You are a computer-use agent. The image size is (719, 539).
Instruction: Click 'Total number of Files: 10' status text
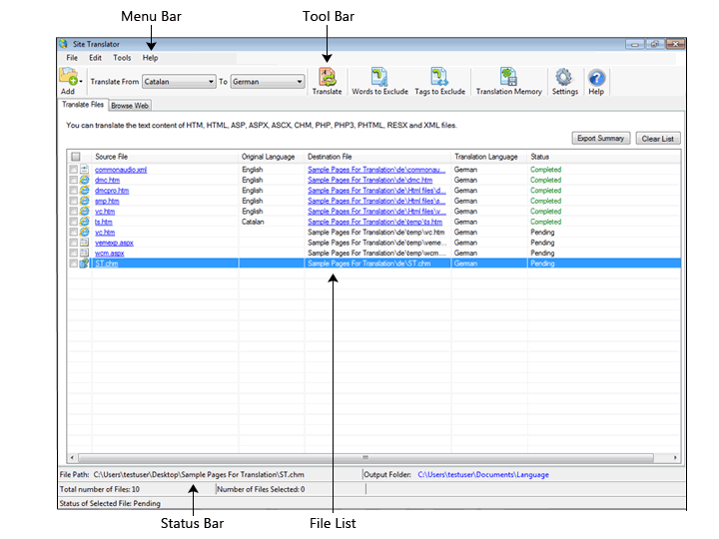tap(100, 489)
